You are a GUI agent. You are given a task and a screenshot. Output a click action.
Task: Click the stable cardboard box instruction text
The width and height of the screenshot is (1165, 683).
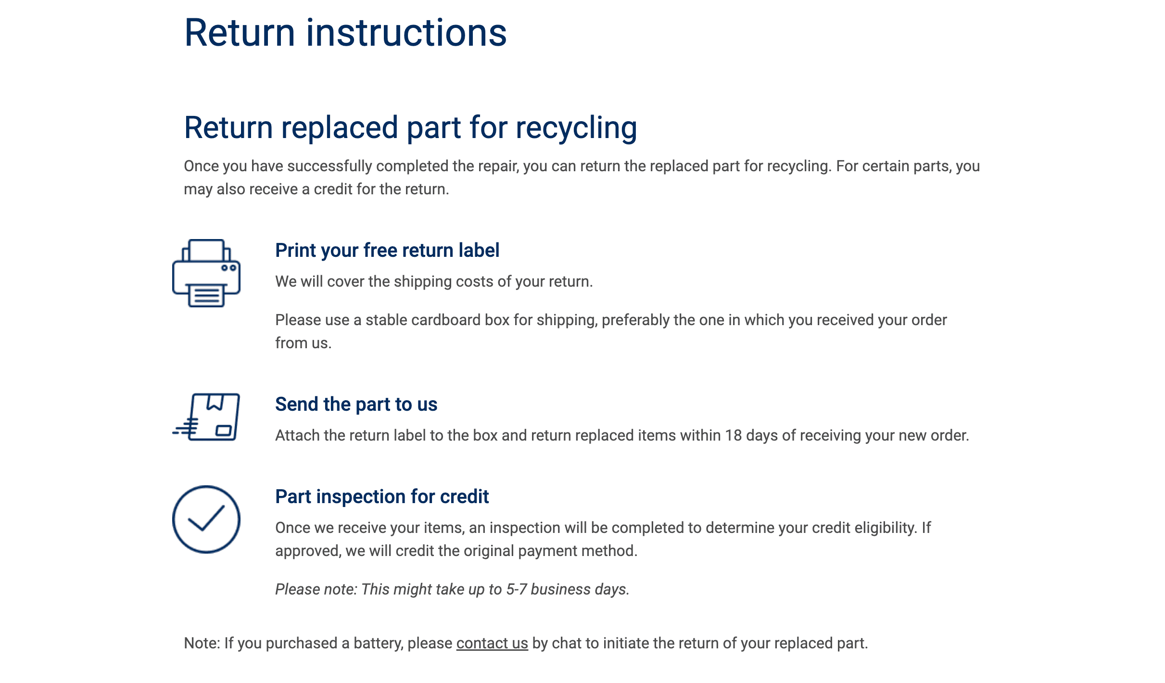611,331
